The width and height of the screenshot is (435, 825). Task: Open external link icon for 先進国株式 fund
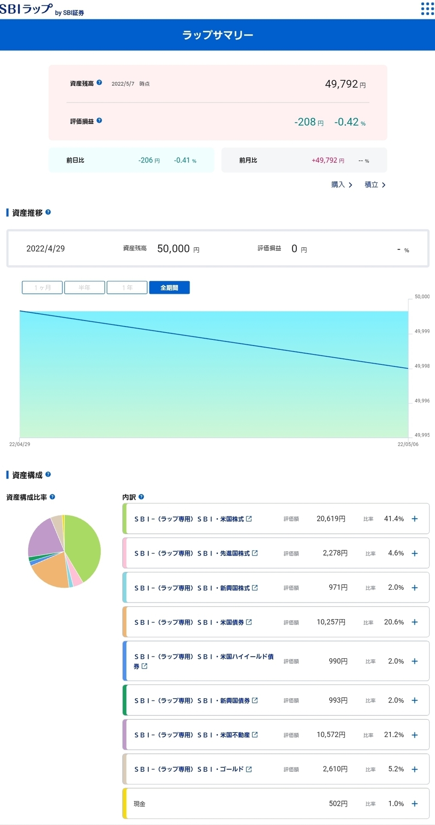coord(255,553)
